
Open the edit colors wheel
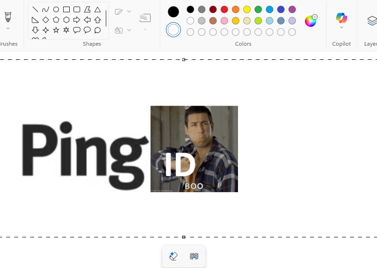(311, 21)
